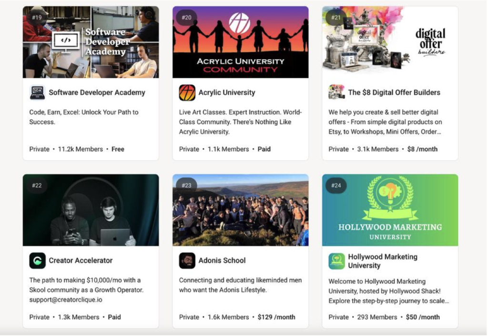
Task: Open the Adonis School group photo banner
Action: click(241, 210)
